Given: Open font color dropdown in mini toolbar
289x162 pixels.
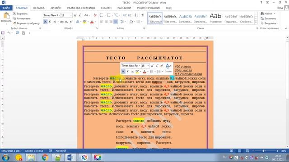Looking at the screenshot, I should click(148, 72).
